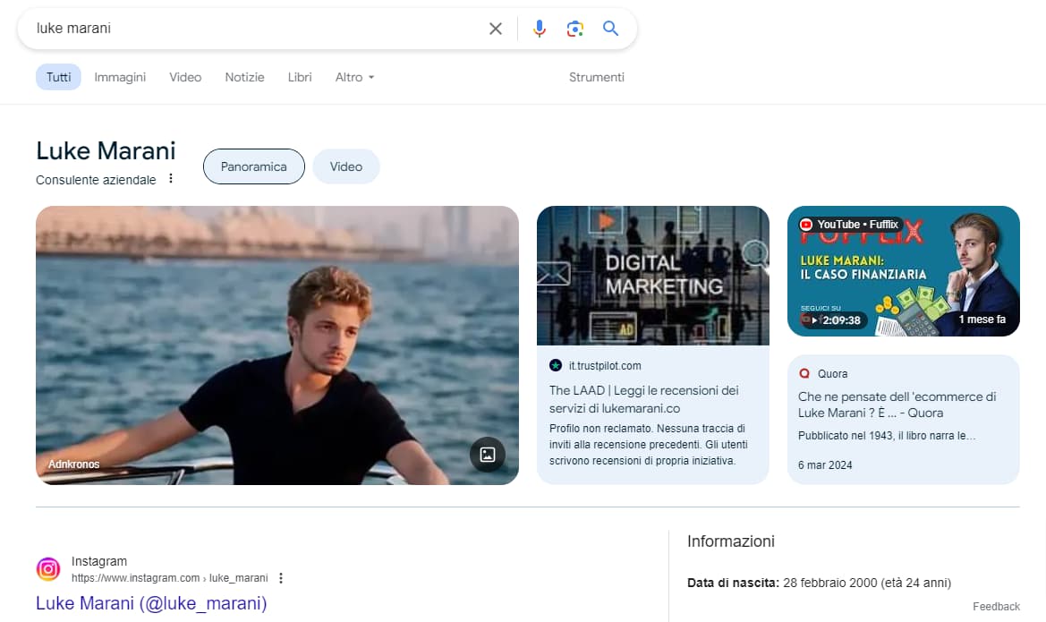Select the Panoramica chip

click(253, 166)
